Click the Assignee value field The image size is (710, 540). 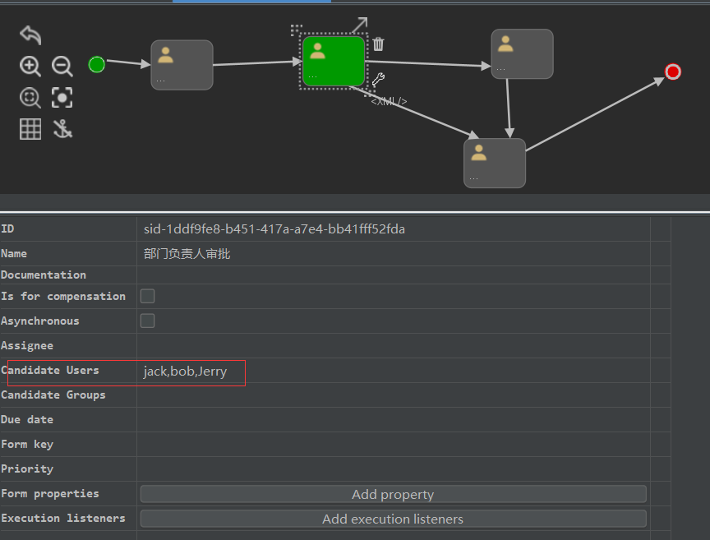click(x=392, y=346)
